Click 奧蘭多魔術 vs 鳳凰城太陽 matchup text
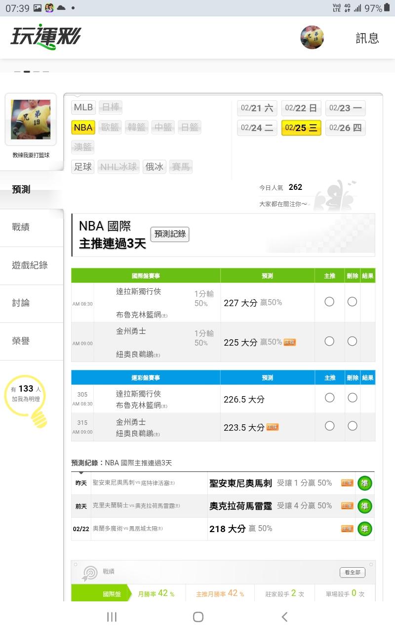Image resolution: width=395 pixels, height=633 pixels. (x=128, y=529)
